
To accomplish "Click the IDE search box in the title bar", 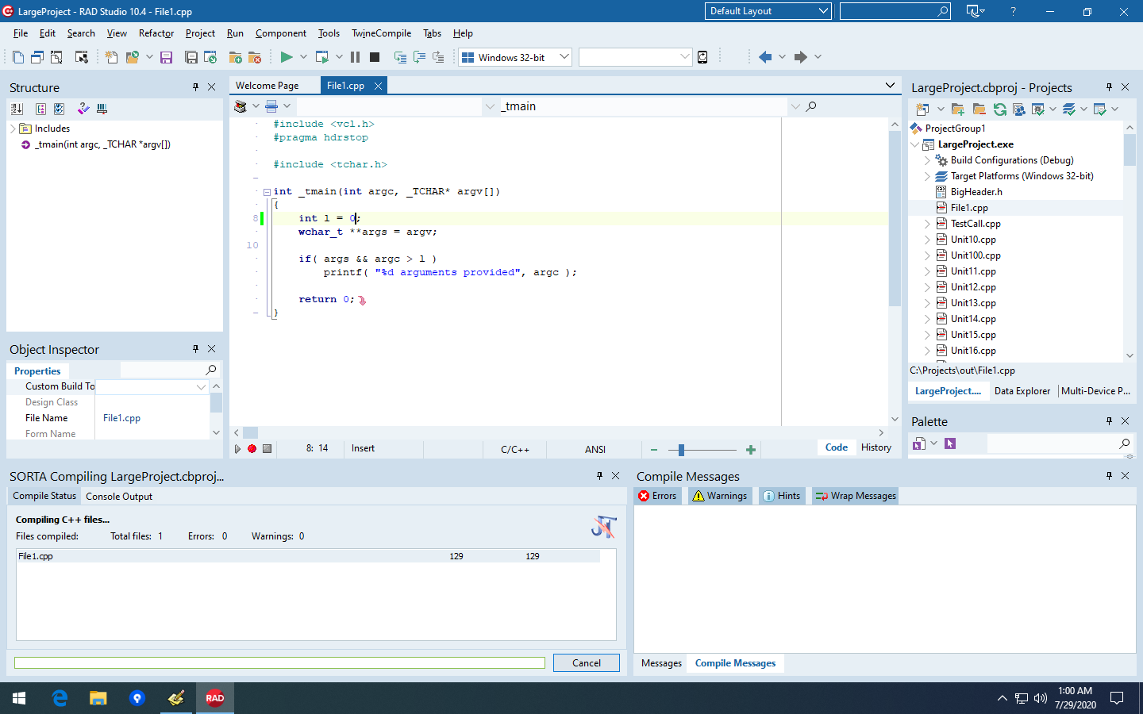I will click(895, 11).
